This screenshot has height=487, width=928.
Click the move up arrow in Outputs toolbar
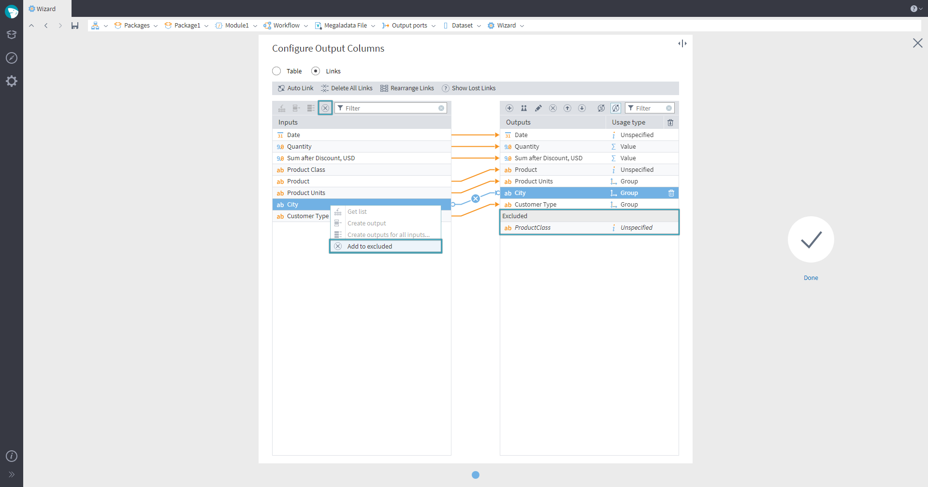pyautogui.click(x=567, y=108)
